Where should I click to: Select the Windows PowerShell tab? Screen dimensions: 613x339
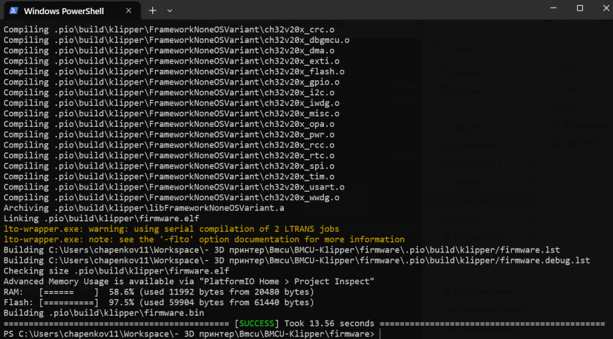coord(72,11)
